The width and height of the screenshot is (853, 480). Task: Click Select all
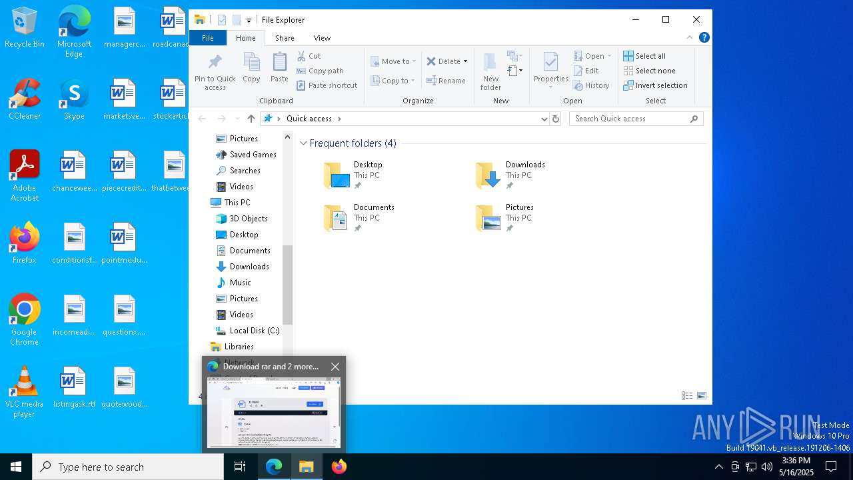pos(644,56)
